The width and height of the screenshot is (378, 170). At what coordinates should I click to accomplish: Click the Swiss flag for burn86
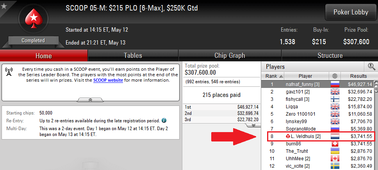[x=335, y=144]
